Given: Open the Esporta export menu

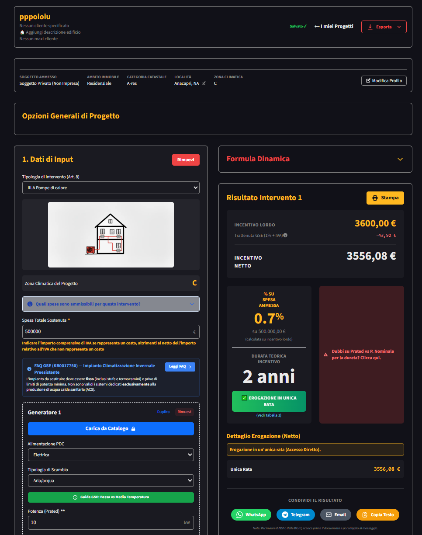Looking at the screenshot, I should click(384, 27).
